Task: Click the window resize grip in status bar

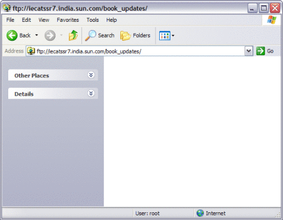Action: point(278,215)
